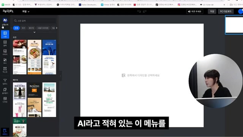Click the 서비스 icon at sidebar bottom
The width and height of the screenshot is (243, 137).
click(5, 132)
